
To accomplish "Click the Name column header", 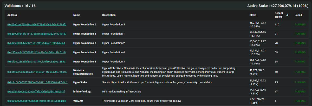I will [x=77, y=15].
